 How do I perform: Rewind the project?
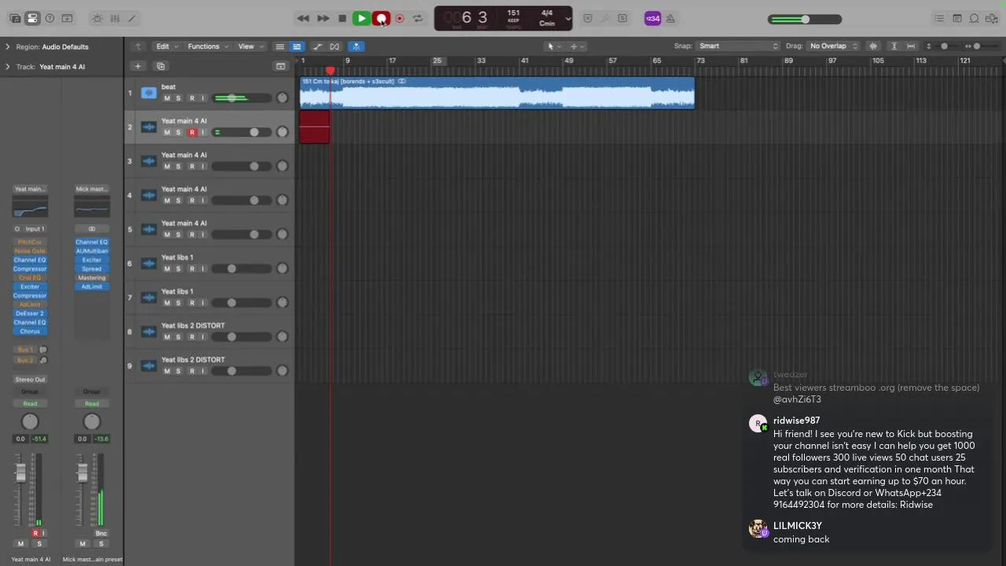(x=303, y=18)
